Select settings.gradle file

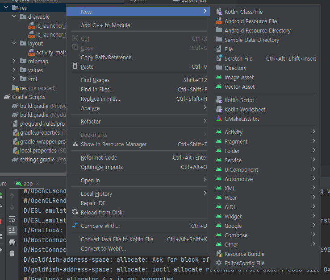tap(39, 160)
